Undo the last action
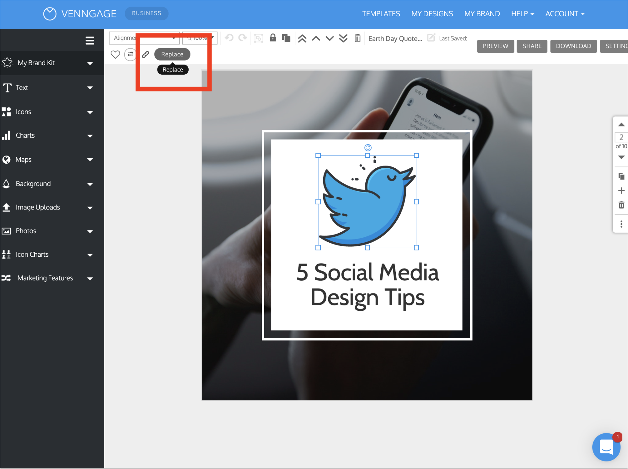 [x=229, y=38]
